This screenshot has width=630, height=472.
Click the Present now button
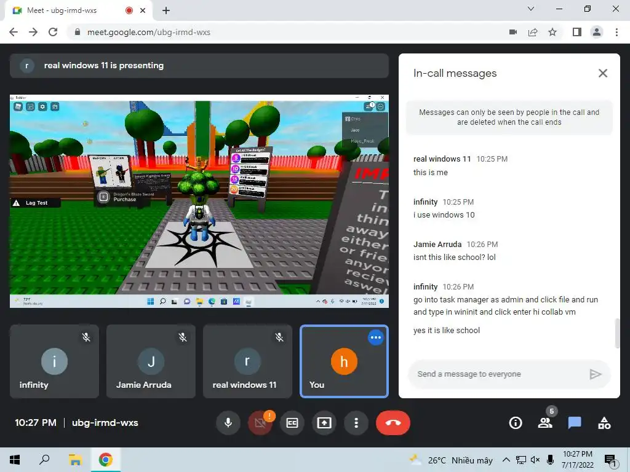tap(324, 423)
